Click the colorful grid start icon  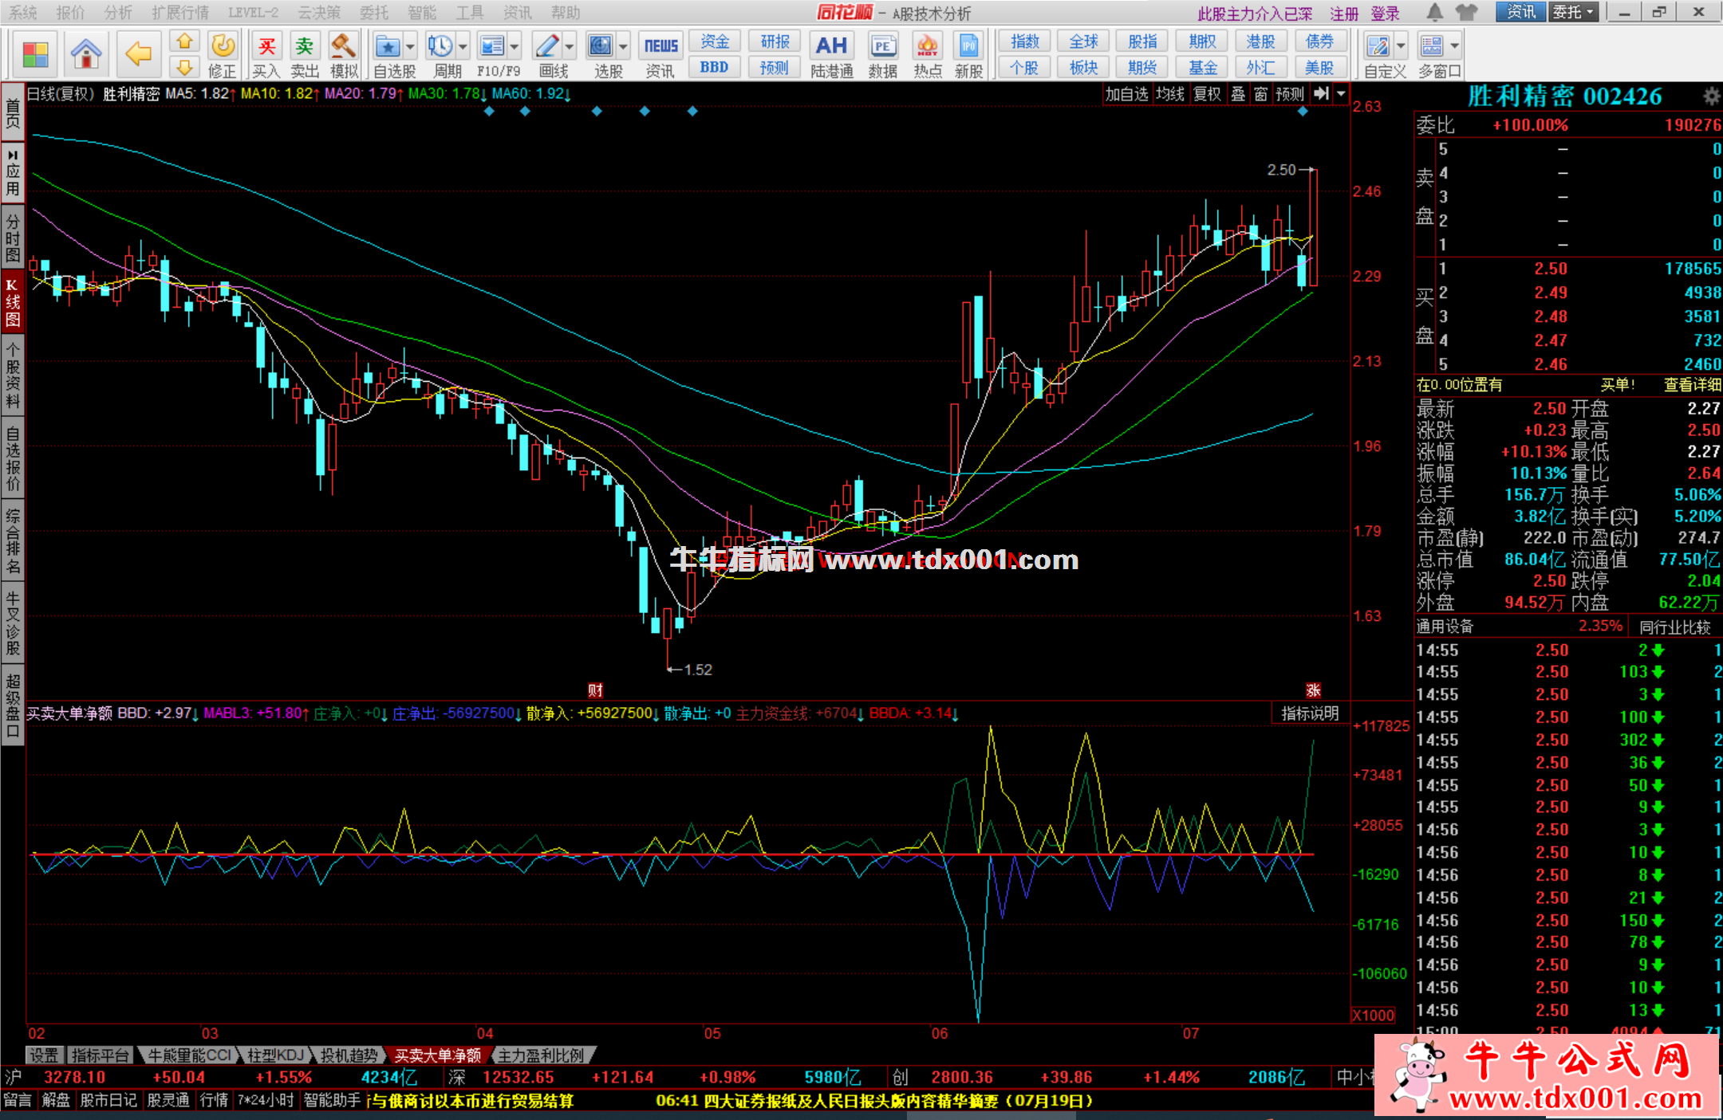36,54
